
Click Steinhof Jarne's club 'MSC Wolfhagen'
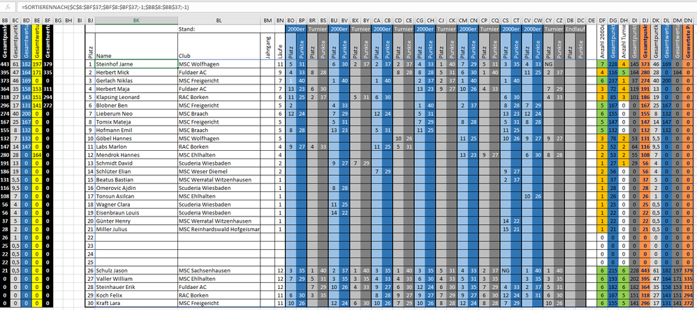(x=219, y=64)
